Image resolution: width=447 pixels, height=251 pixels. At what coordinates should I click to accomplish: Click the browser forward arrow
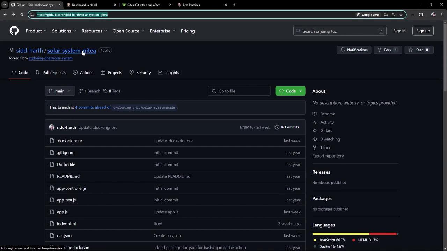(x=13, y=15)
